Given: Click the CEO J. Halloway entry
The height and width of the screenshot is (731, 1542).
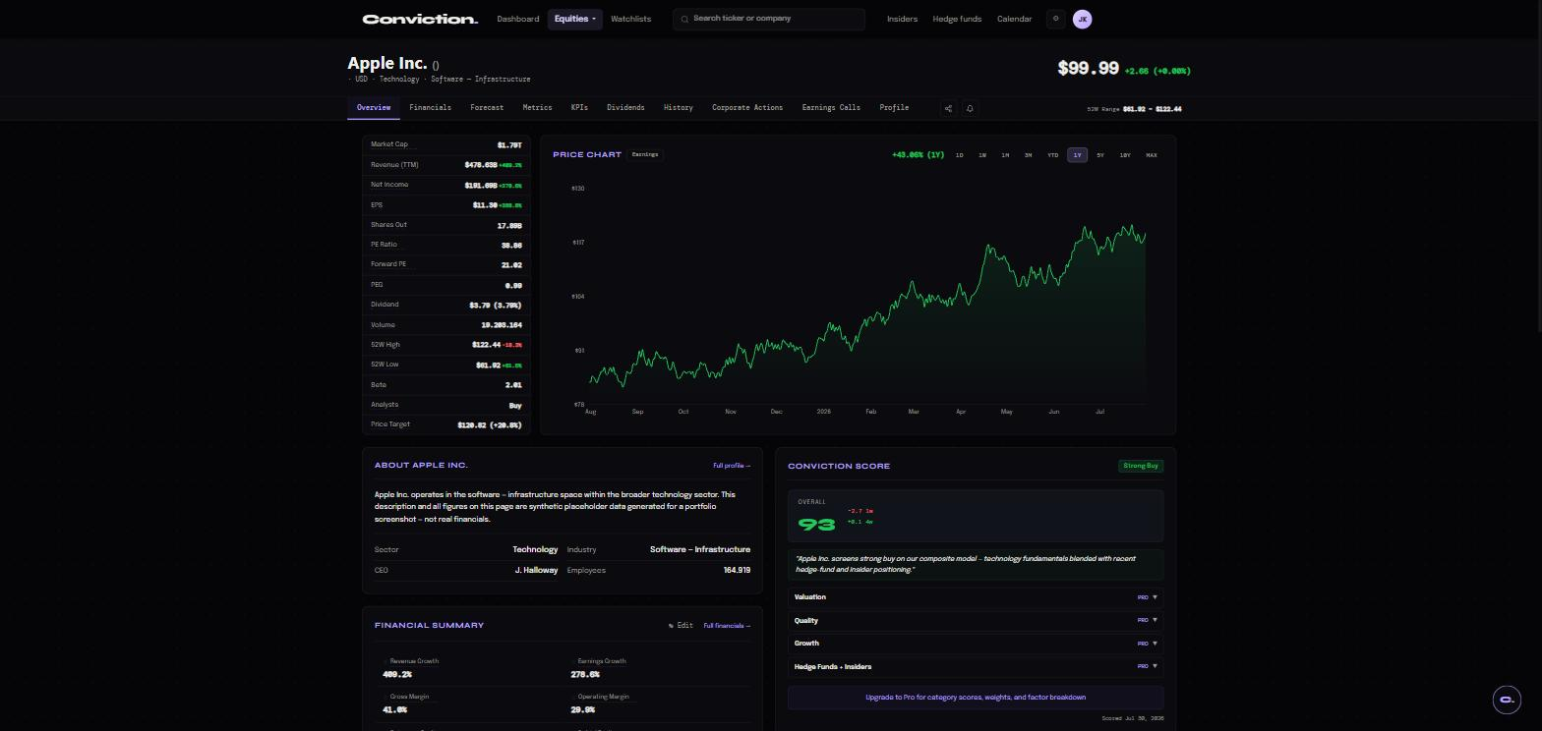Looking at the screenshot, I should tap(466, 570).
